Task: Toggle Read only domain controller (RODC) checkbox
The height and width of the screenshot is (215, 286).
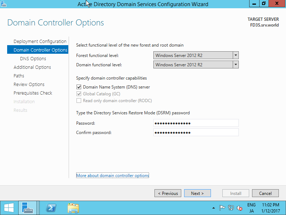Action: [79, 101]
